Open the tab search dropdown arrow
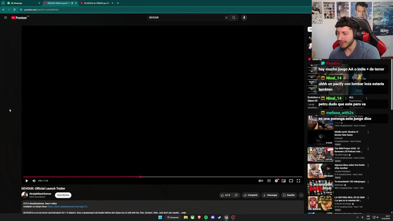Image resolution: width=393 pixels, height=221 pixels. click(x=3, y=3)
